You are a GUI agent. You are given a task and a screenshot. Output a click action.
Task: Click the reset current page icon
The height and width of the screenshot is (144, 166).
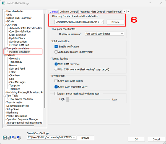pyautogui.click(x=14, y=137)
